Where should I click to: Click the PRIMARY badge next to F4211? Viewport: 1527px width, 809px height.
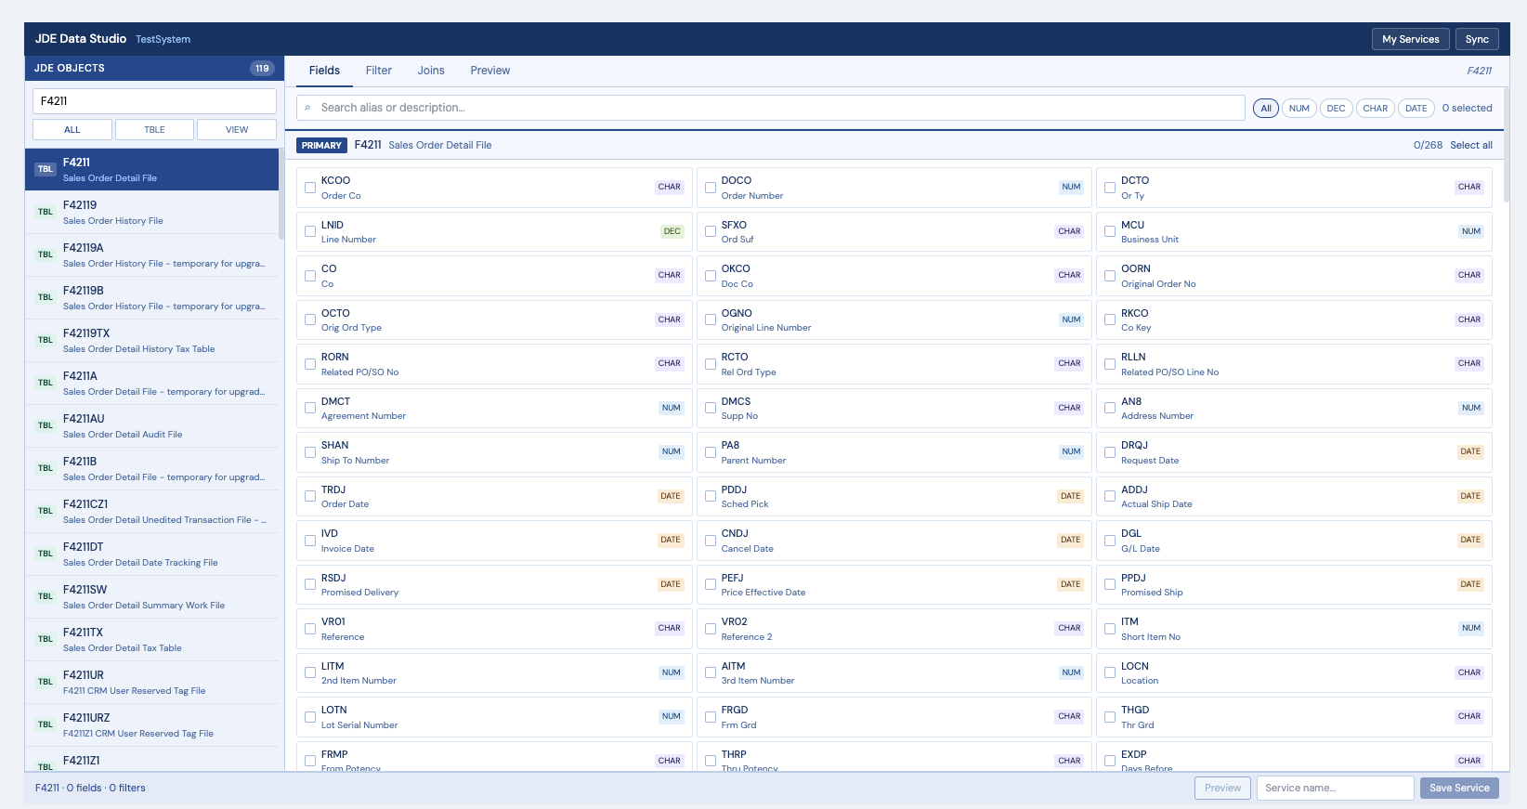[x=321, y=145]
